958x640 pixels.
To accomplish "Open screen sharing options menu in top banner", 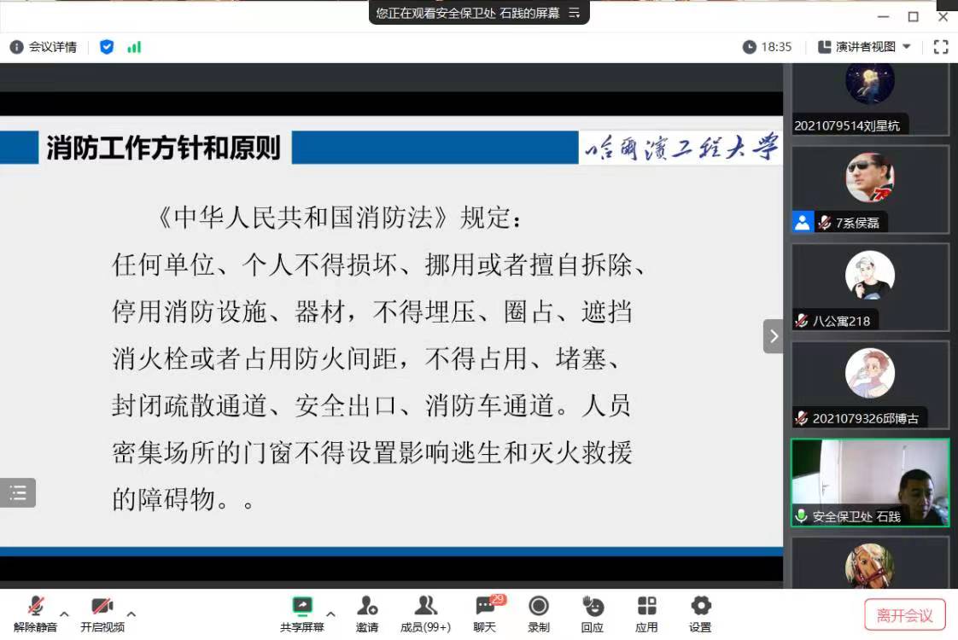I will click(575, 13).
